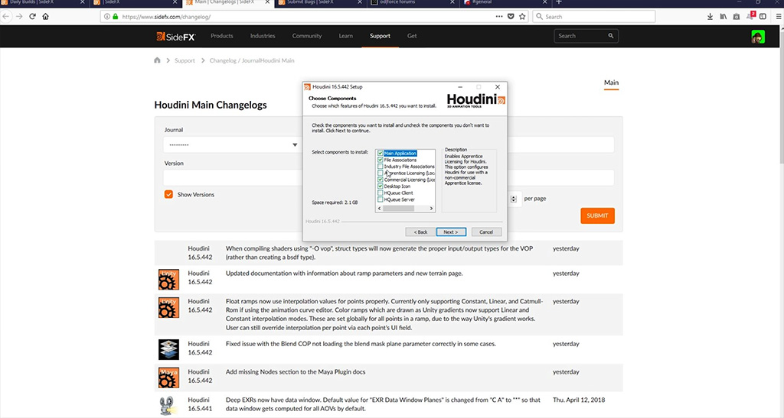Click the search magnifier in the site search box
The image size is (784, 418).
[607, 36]
